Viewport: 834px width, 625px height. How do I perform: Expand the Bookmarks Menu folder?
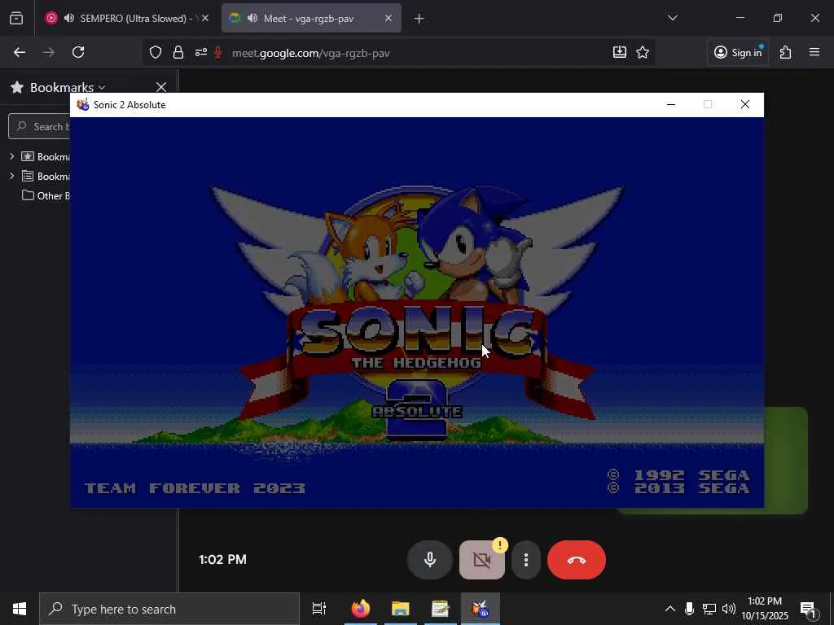[11, 176]
